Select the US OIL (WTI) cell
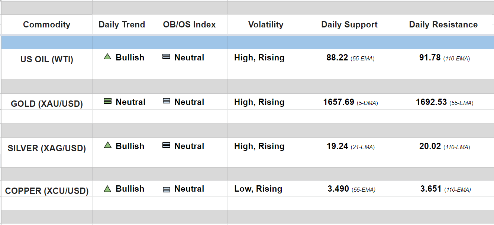This screenshot has width=494, height=225. 46,59
